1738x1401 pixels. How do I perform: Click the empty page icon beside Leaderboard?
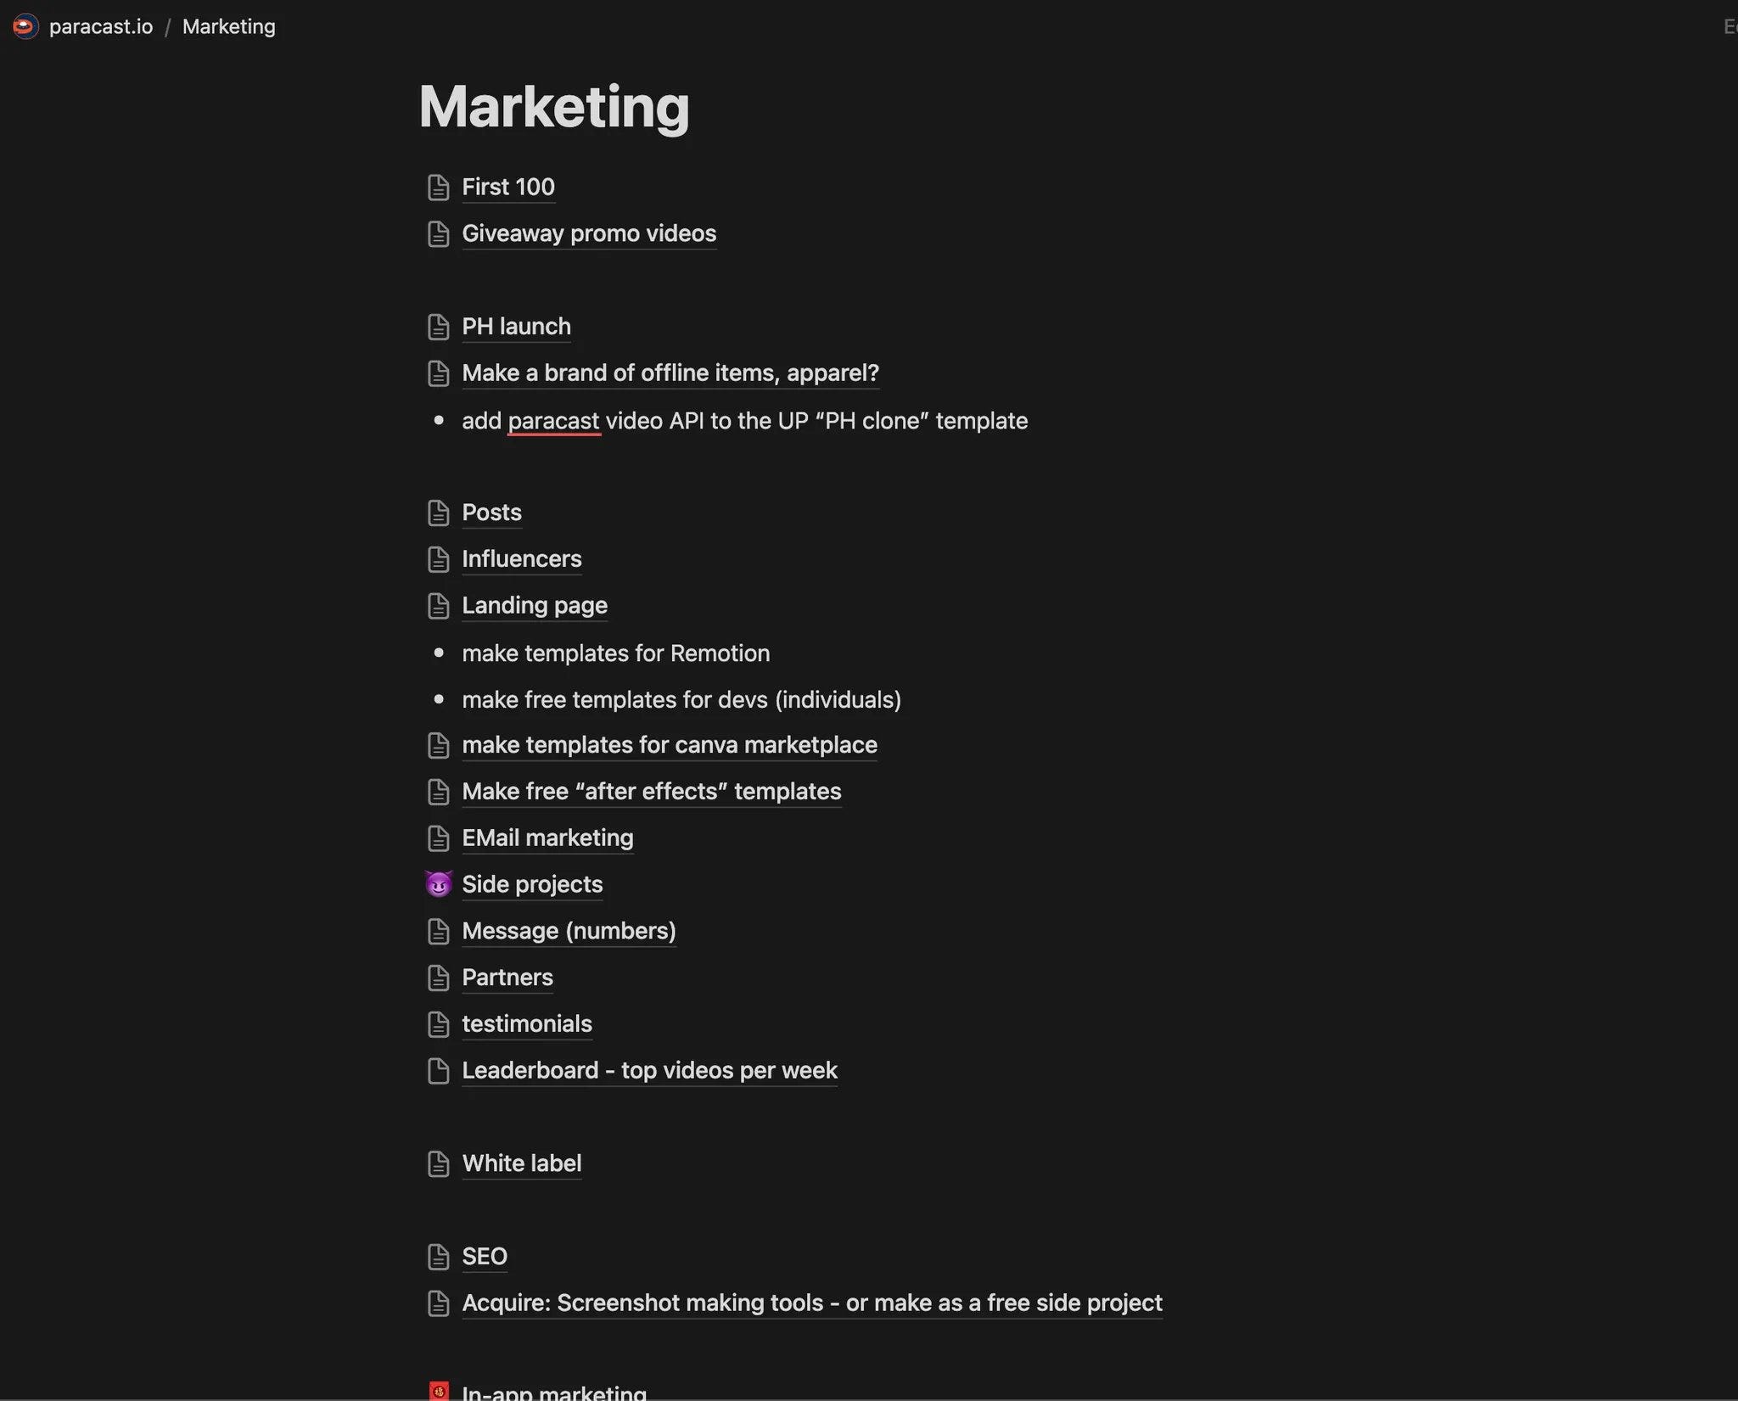point(438,1071)
